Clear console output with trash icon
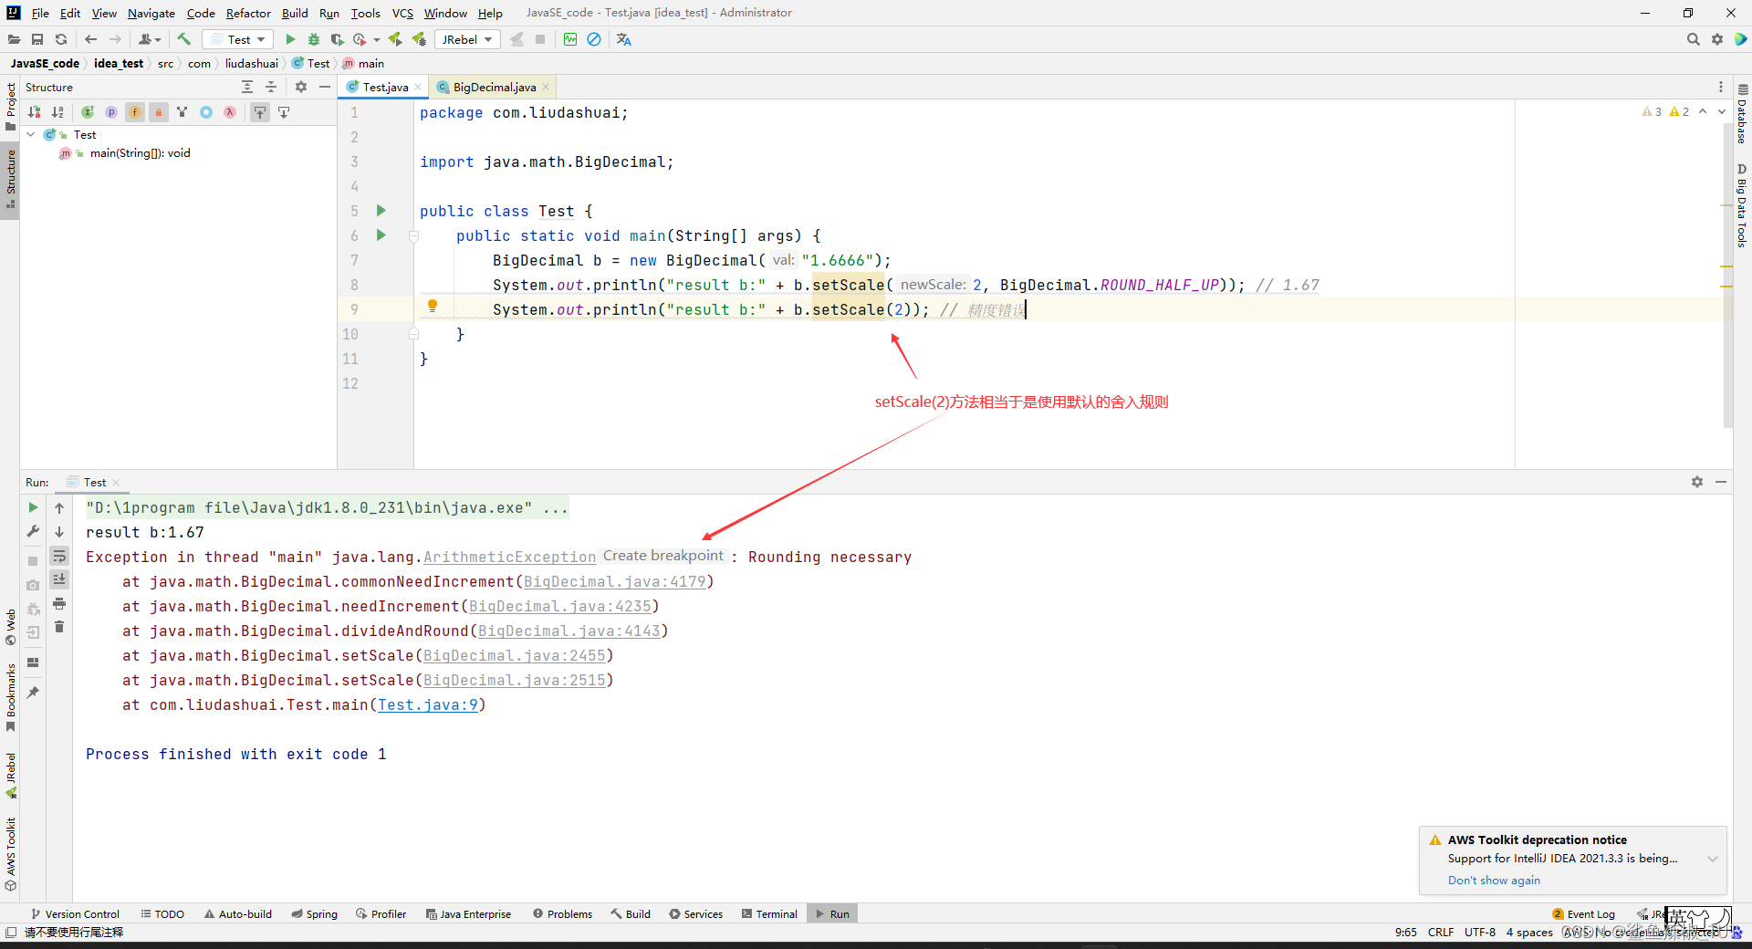 [x=59, y=627]
